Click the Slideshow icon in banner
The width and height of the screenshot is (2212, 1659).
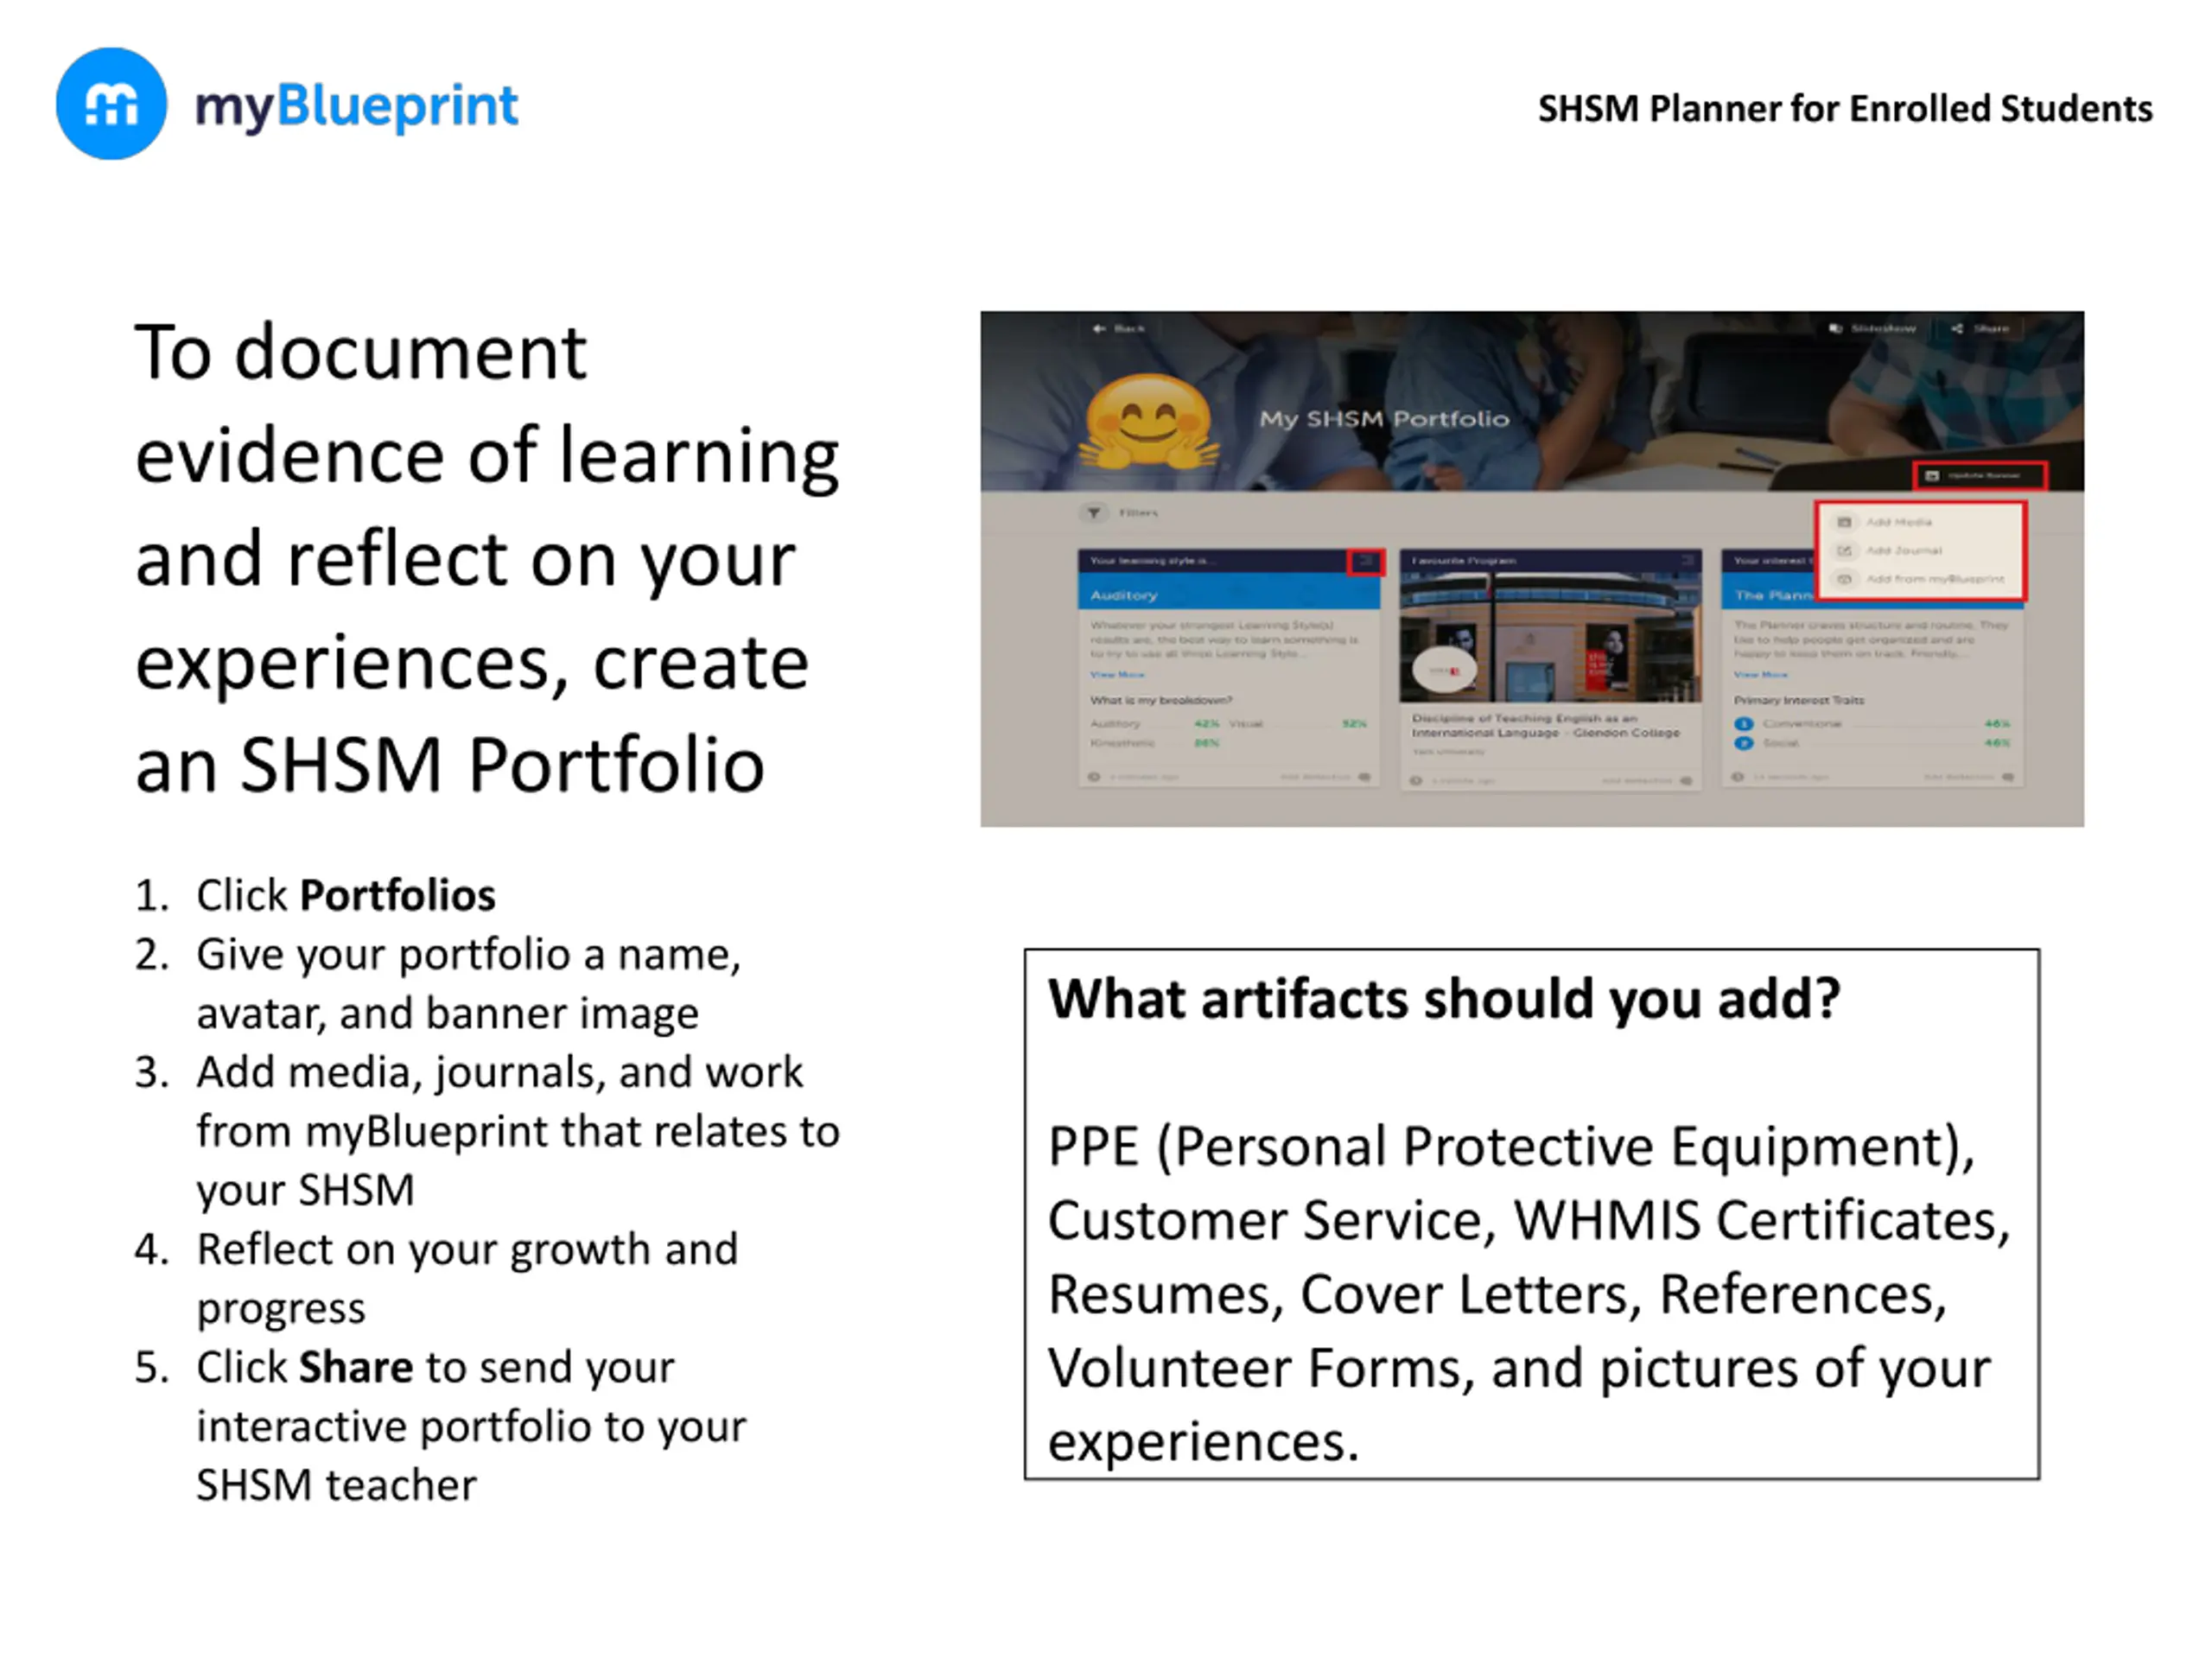click(x=1836, y=328)
